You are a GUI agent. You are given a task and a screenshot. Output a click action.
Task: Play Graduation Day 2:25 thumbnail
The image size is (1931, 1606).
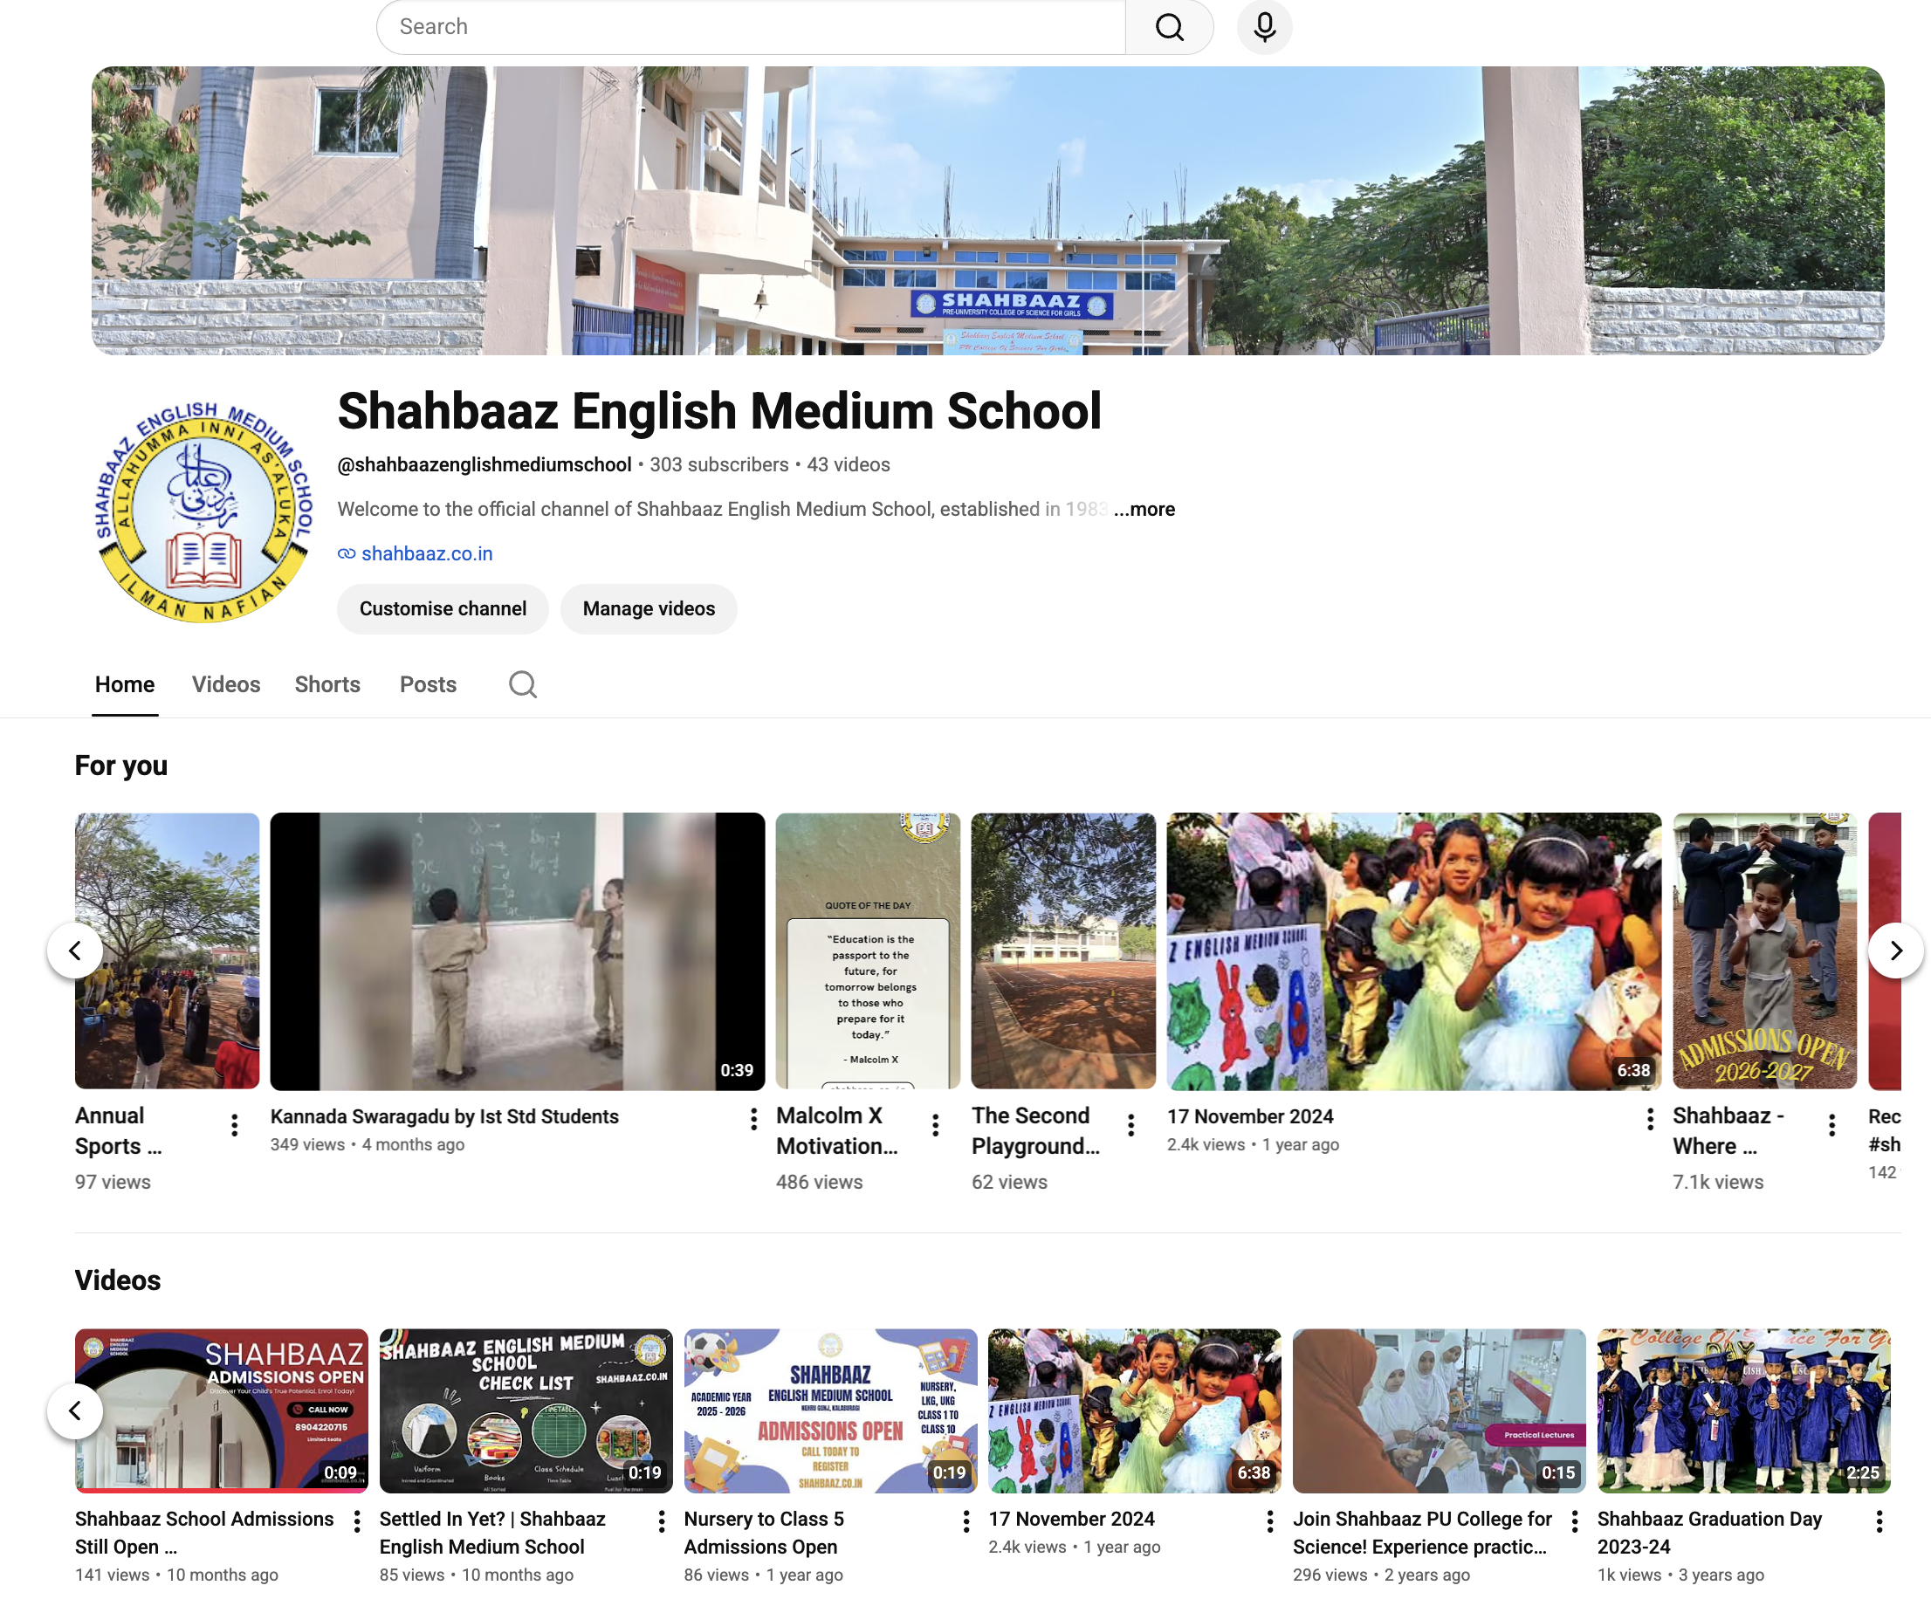tap(1743, 1410)
